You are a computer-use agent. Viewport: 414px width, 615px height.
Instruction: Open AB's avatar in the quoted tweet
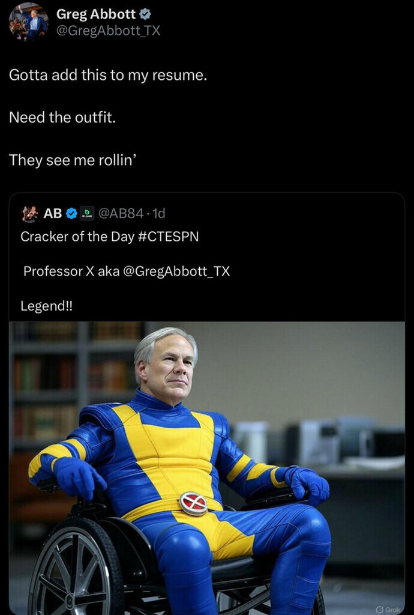[29, 214]
